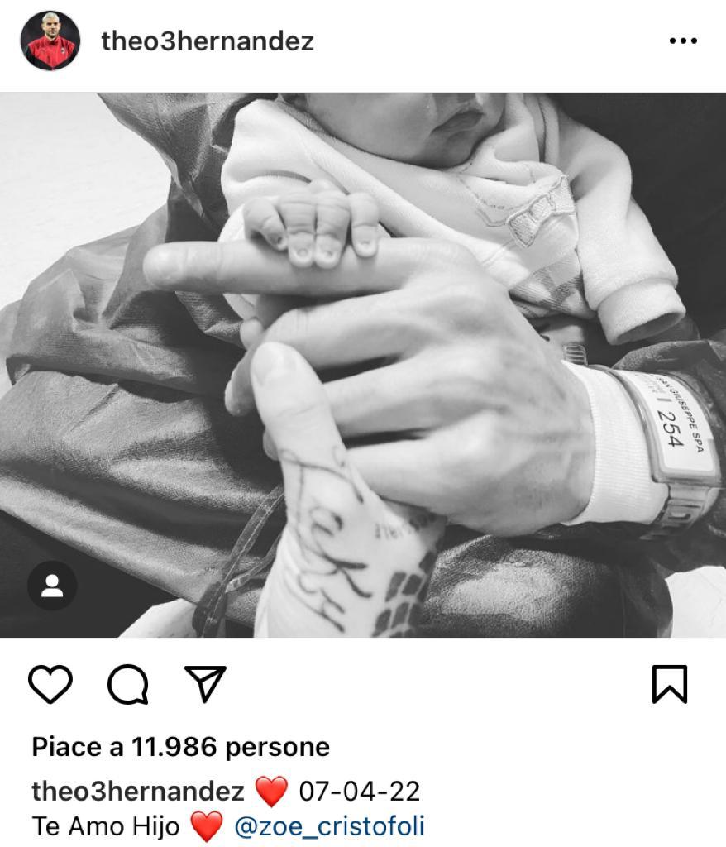The height and width of the screenshot is (847, 726).
Task: Tap the heart emoji after Hijo
Action: [x=207, y=827]
